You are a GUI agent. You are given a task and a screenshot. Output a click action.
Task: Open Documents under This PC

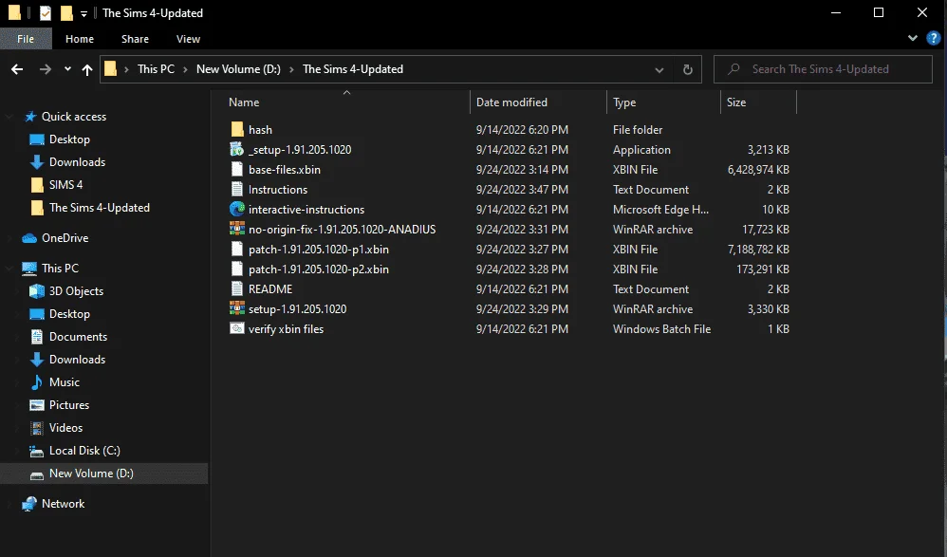point(78,337)
